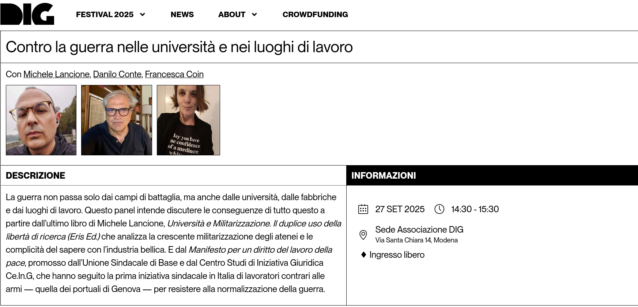Click the diamond icon beside Ingresso libero
638x307 pixels.
point(363,255)
